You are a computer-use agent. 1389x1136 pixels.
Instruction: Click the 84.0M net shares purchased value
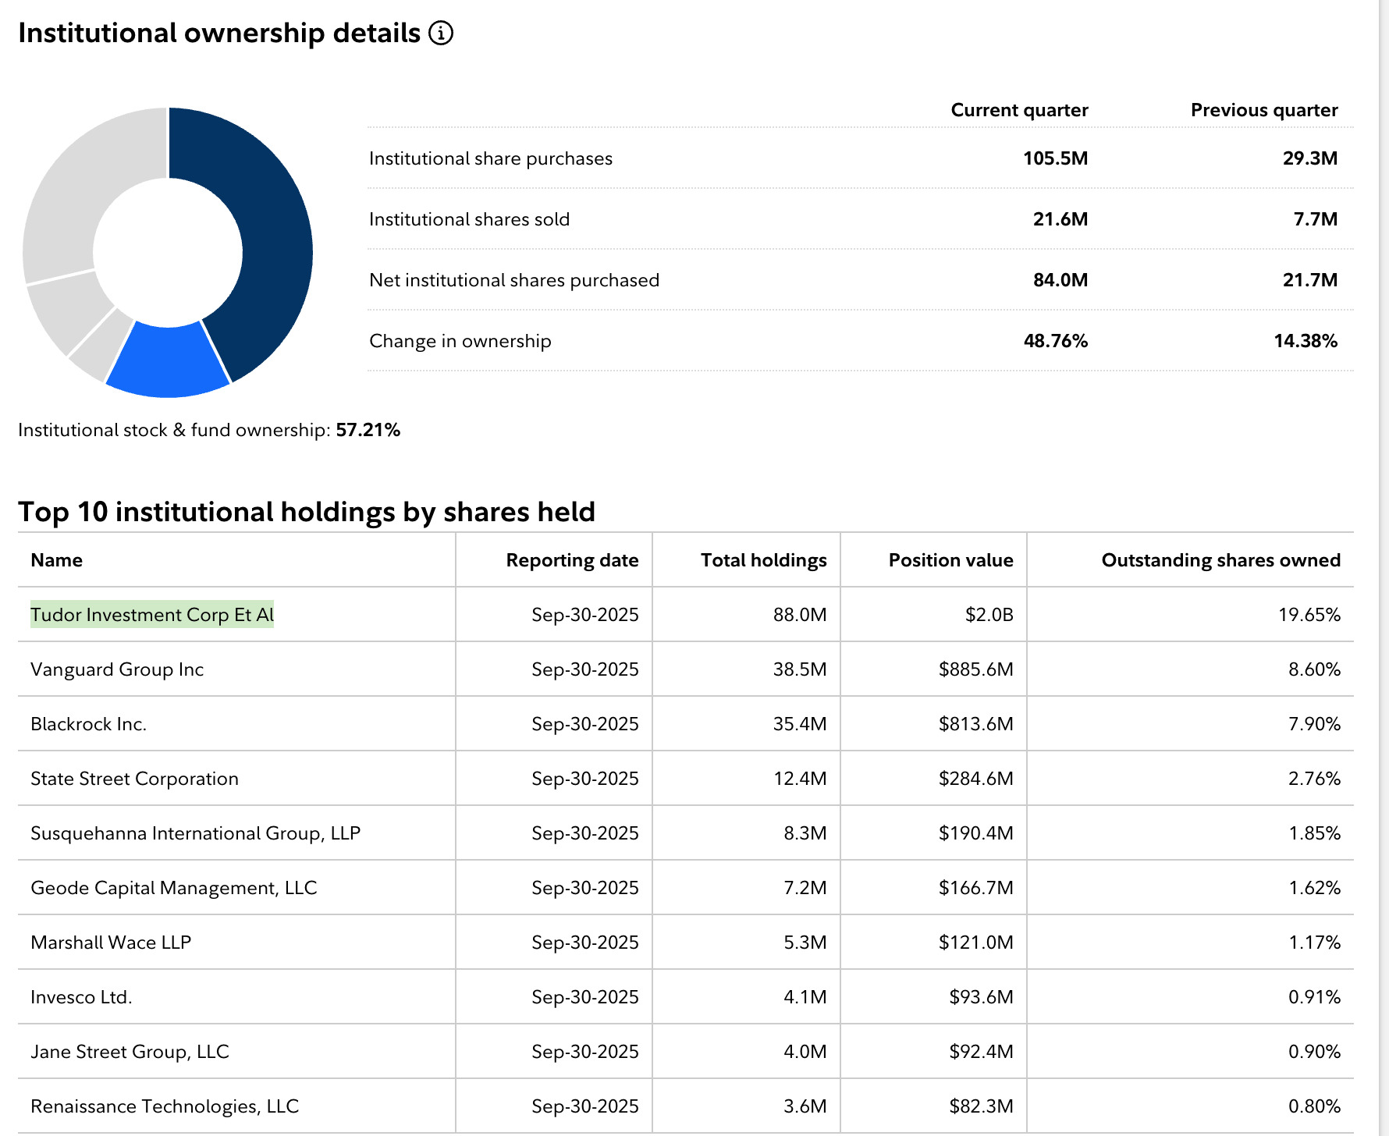point(1060,280)
